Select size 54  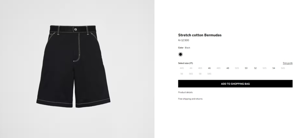pyautogui.click(x=274, y=68)
